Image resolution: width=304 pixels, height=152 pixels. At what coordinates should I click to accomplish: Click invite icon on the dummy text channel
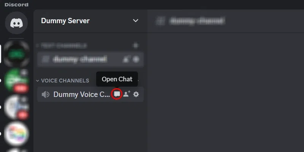126,59
